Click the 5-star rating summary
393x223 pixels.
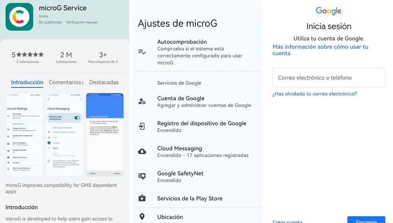tap(28, 57)
